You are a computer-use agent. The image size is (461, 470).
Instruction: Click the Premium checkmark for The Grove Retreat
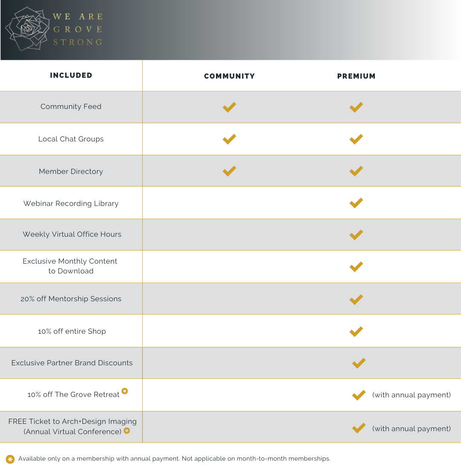click(x=359, y=395)
